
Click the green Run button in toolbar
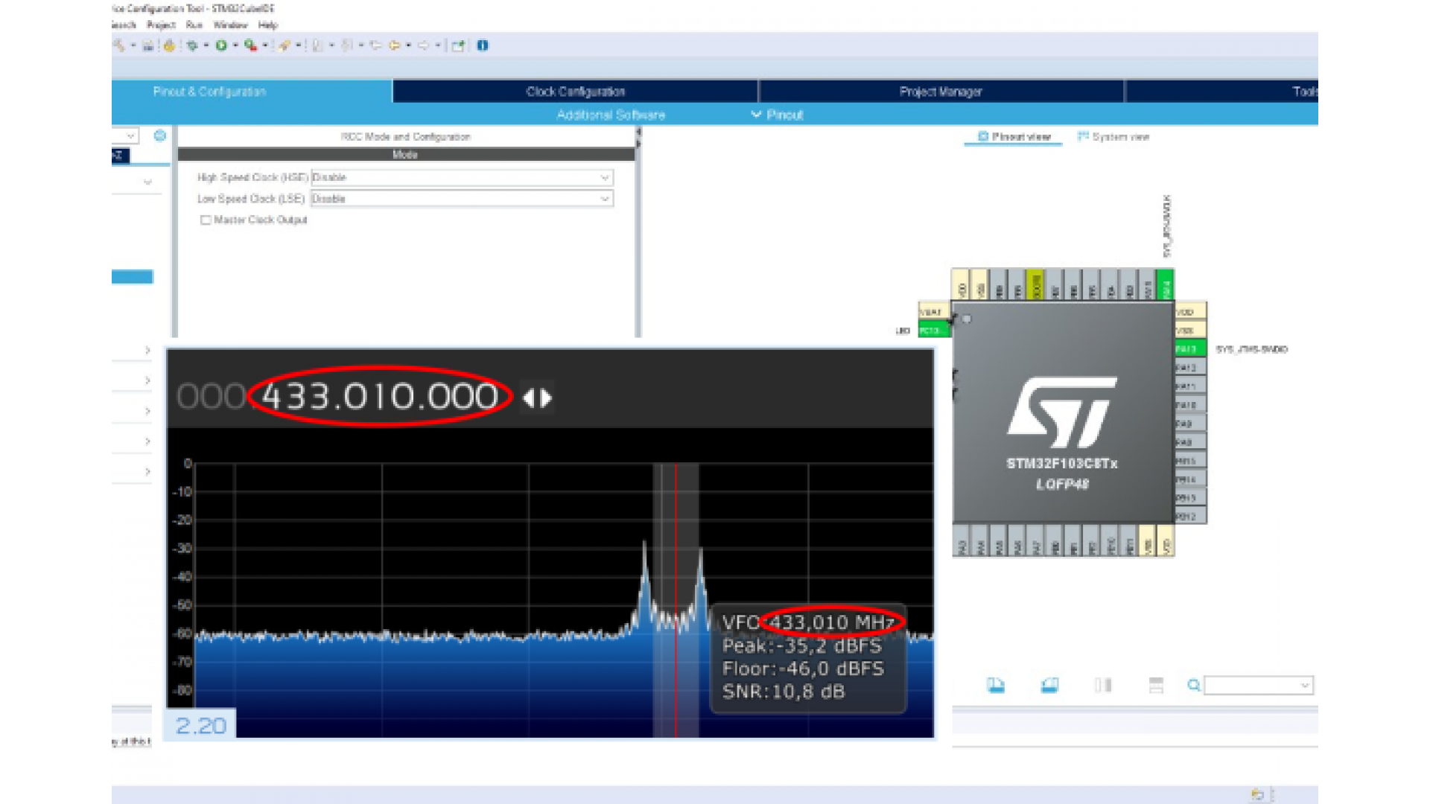[221, 45]
